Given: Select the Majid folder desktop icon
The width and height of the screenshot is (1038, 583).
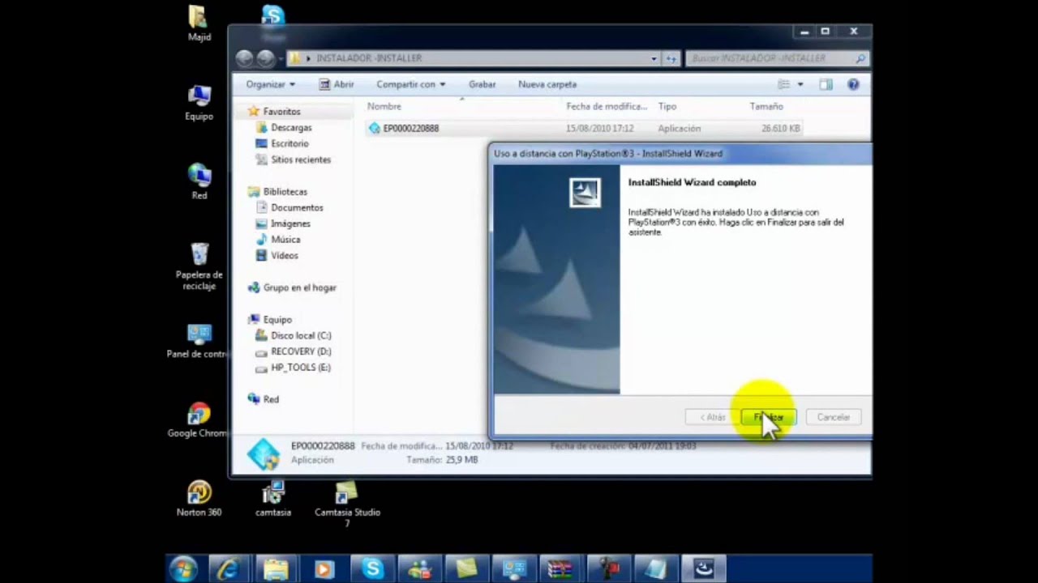Looking at the screenshot, I should point(199,23).
